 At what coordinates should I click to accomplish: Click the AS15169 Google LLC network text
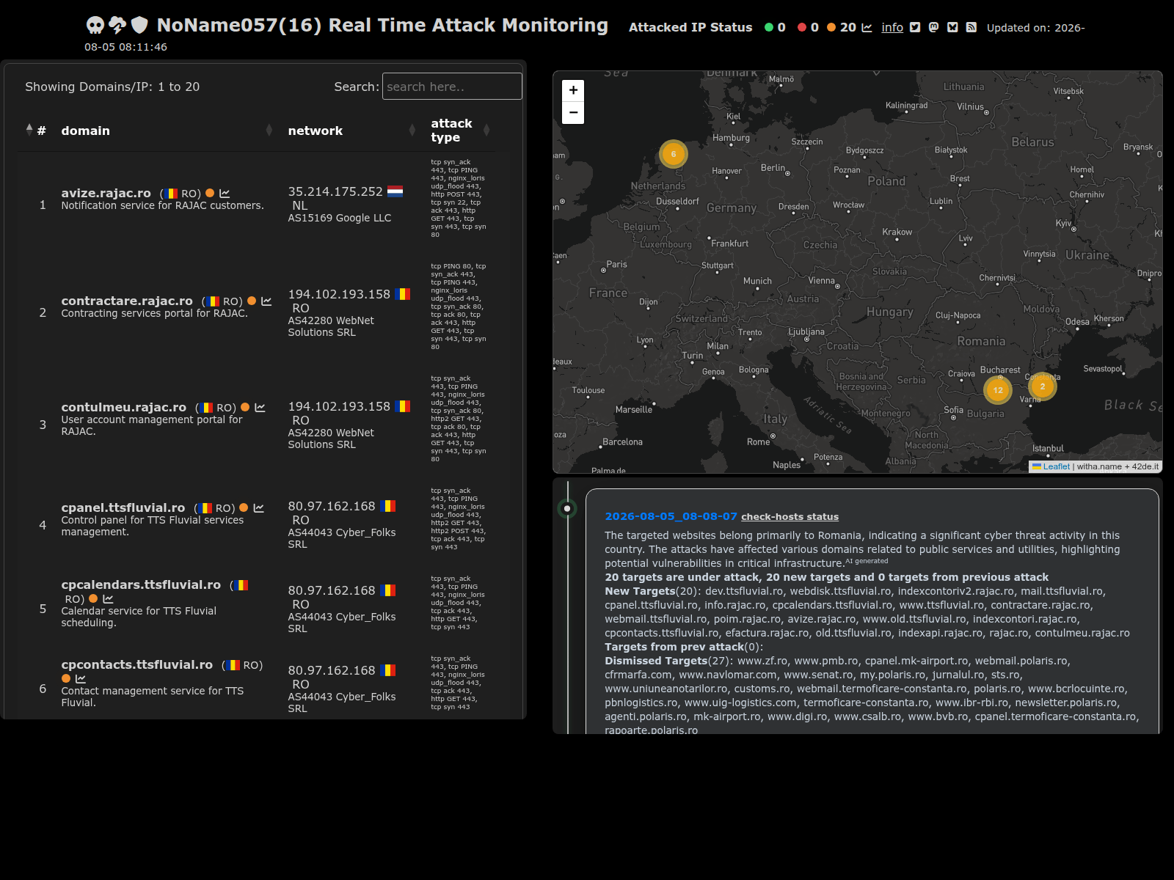(x=340, y=218)
